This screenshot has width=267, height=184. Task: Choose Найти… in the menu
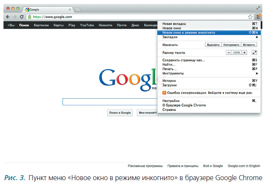[209, 65]
